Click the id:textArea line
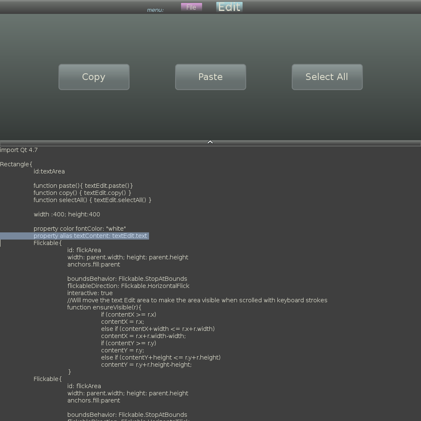Image resolution: width=421 pixels, height=421 pixels. 49,171
